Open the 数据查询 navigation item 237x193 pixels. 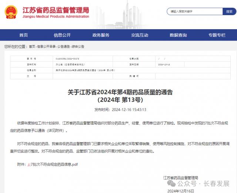[x=178, y=35]
